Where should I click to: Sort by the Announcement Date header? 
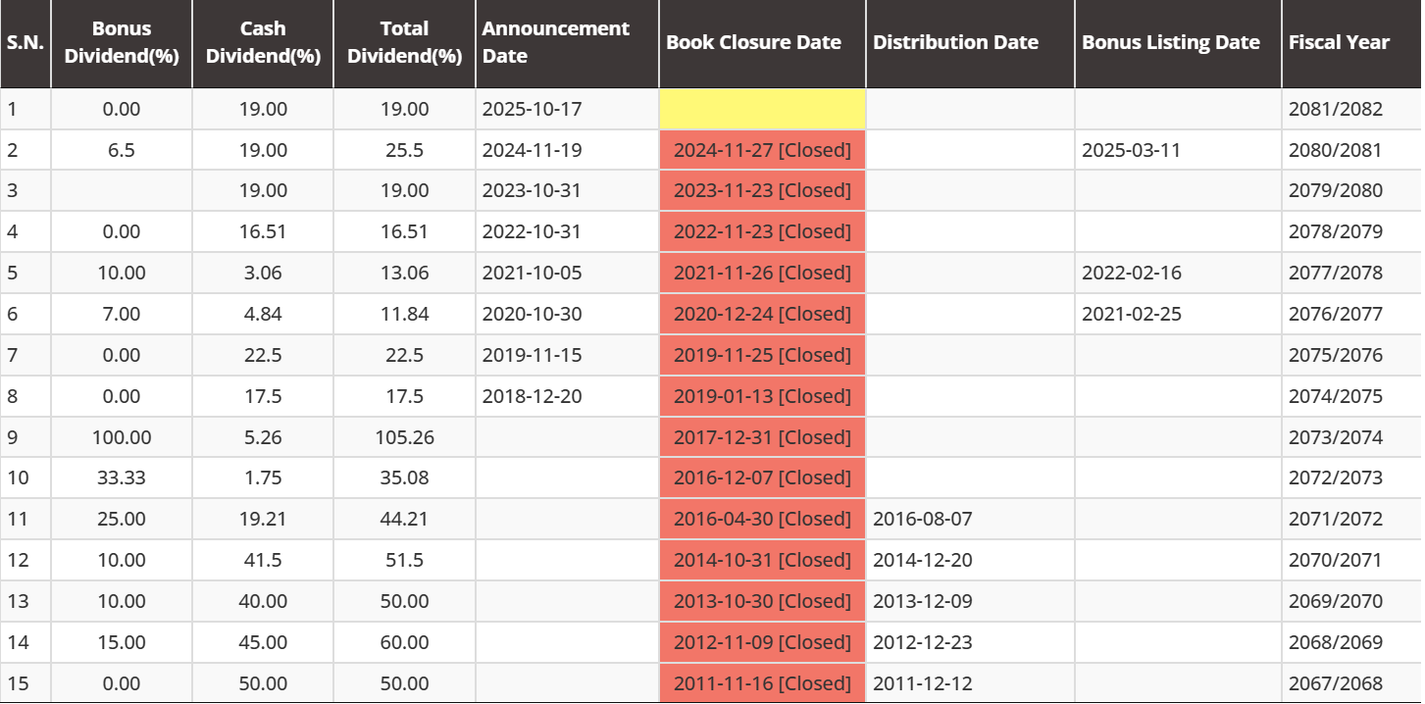(x=555, y=43)
